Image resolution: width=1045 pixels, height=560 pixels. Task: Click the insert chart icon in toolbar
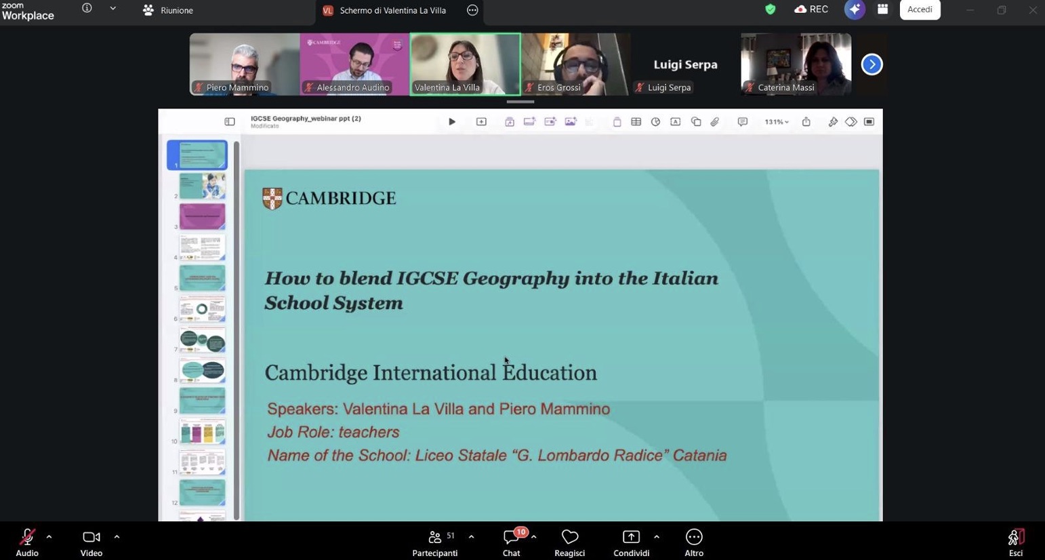pyautogui.click(x=655, y=122)
